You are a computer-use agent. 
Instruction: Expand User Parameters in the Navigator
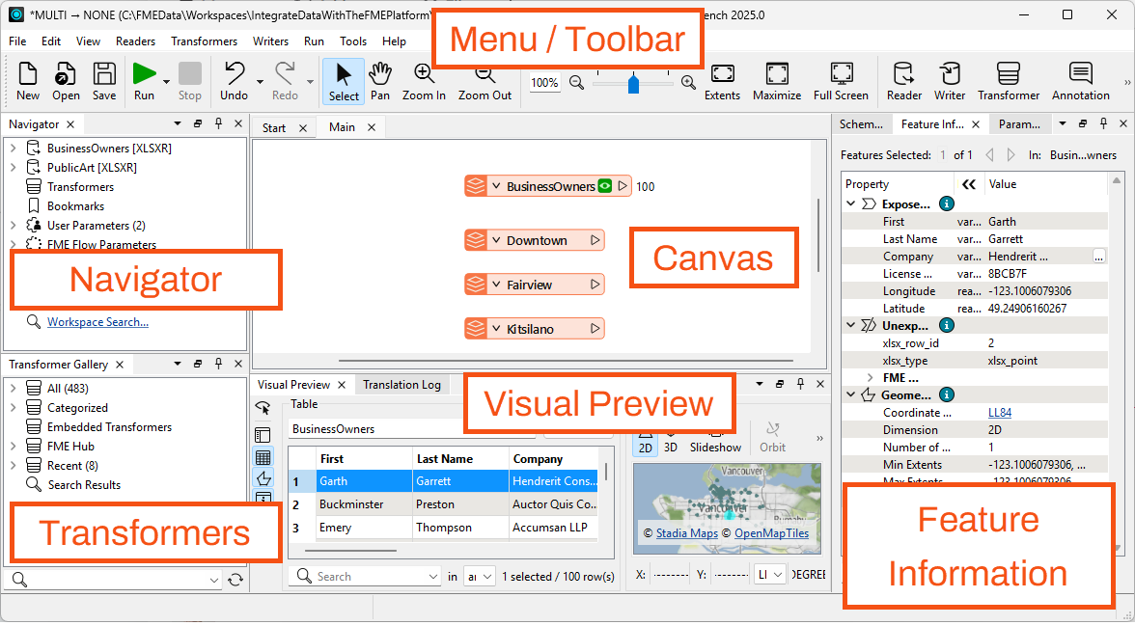click(x=14, y=225)
